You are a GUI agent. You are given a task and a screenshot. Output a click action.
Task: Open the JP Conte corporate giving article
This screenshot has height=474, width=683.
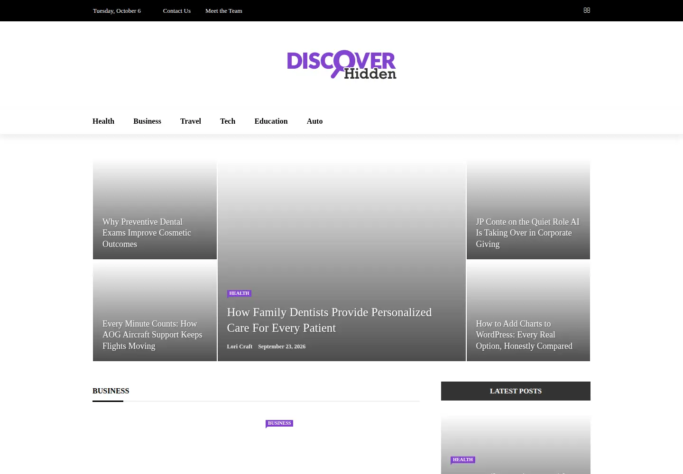(527, 233)
